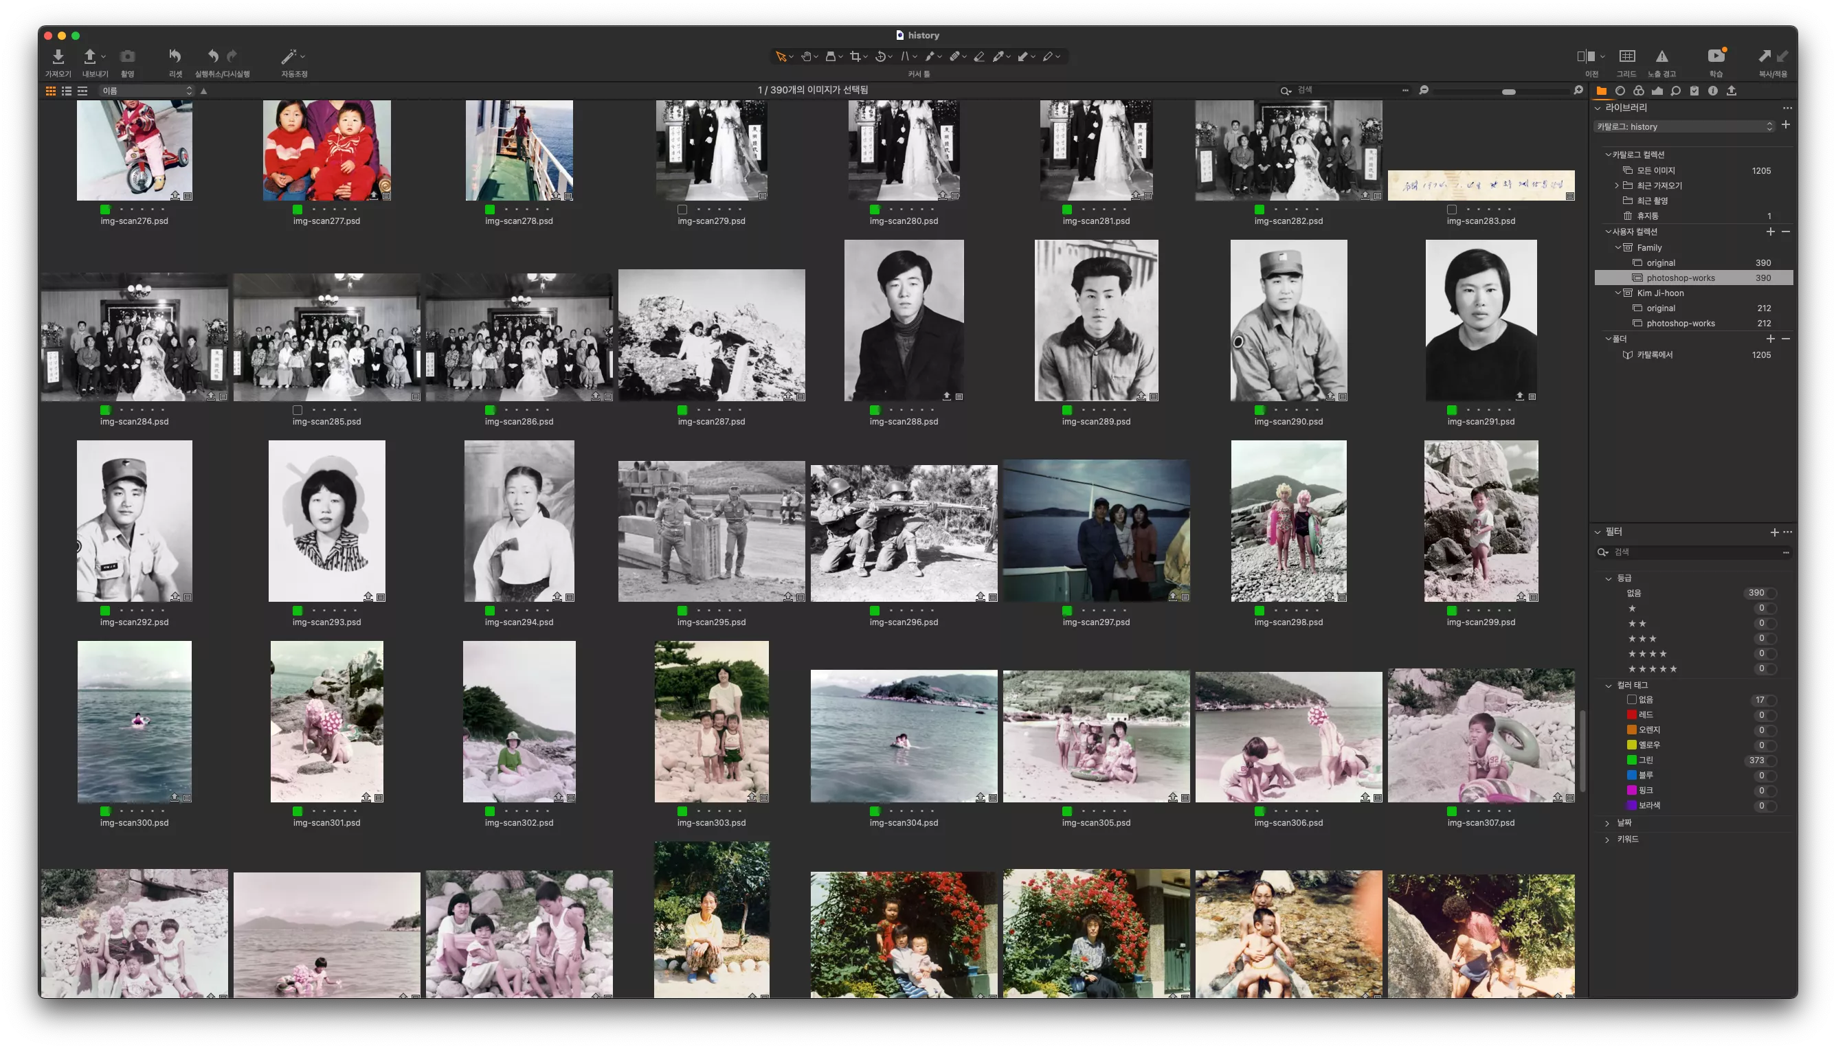Select the Heal bandage tool
The width and height of the screenshot is (1836, 1049).
coord(954,57)
